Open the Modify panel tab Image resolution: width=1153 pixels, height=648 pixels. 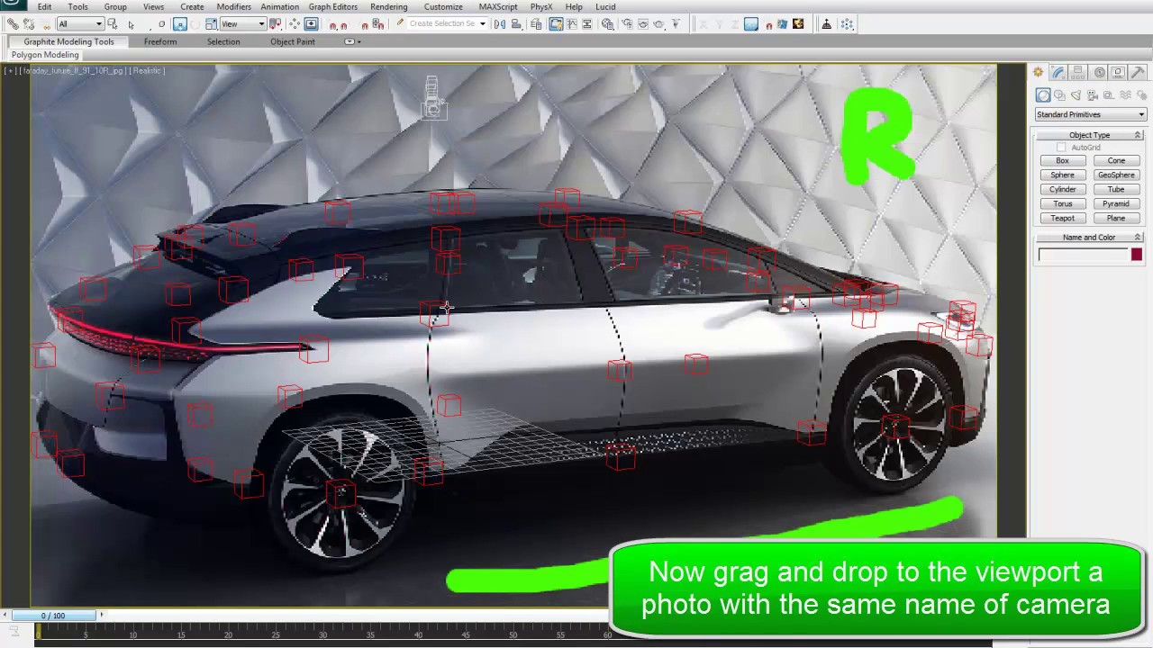click(x=1058, y=73)
